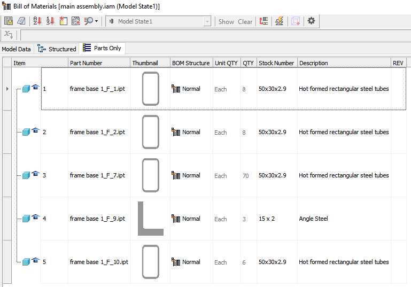
Task: Open BOM Structure Normal dropdown for item 4
Action: tap(191, 219)
